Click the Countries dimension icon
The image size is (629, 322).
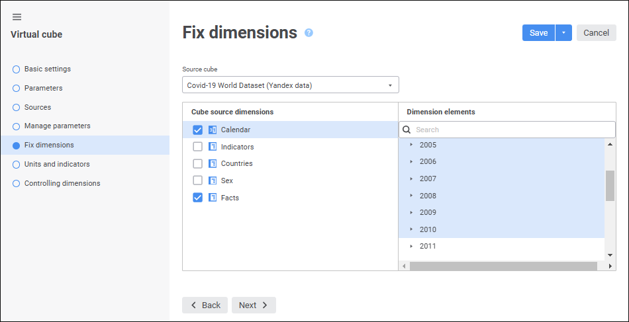(x=213, y=163)
